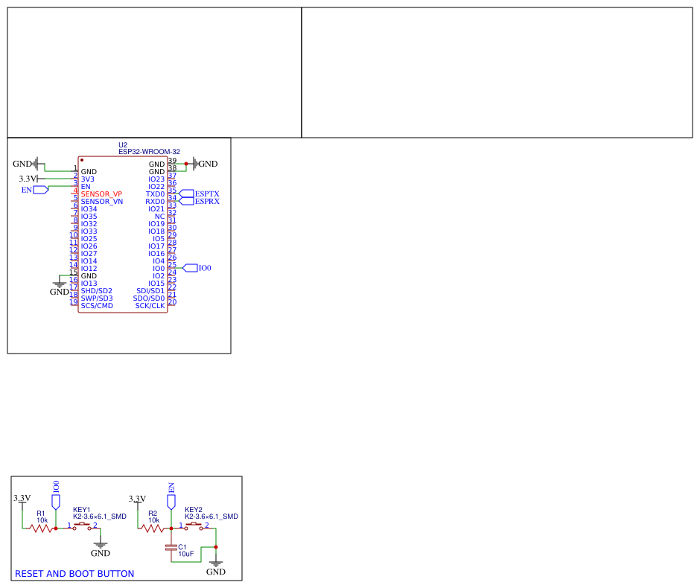The width and height of the screenshot is (700, 588).
Task: Click the junction dot between R1 and KEY1
Action: pyautogui.click(x=56, y=528)
